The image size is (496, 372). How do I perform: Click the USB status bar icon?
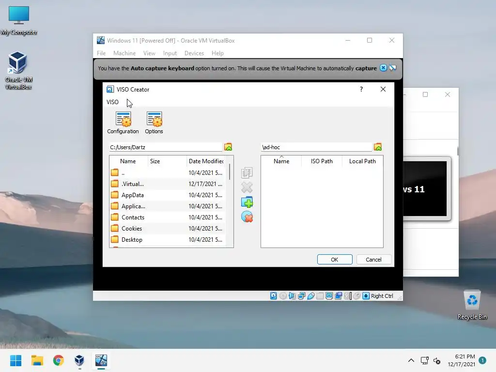click(x=310, y=296)
